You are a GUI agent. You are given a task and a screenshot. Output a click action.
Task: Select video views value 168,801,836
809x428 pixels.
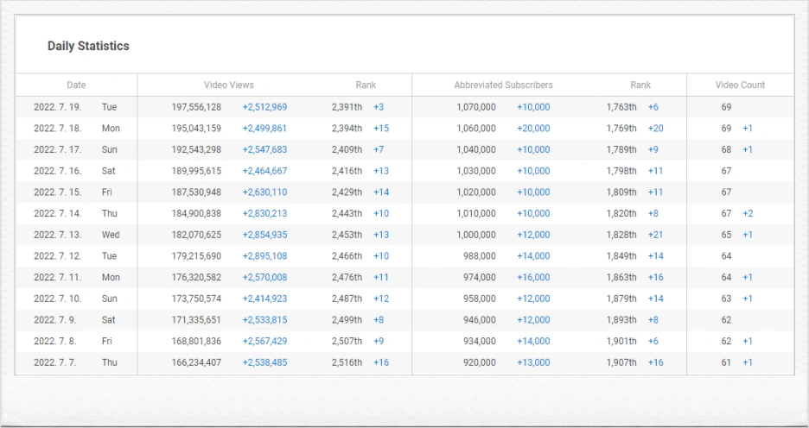click(196, 341)
